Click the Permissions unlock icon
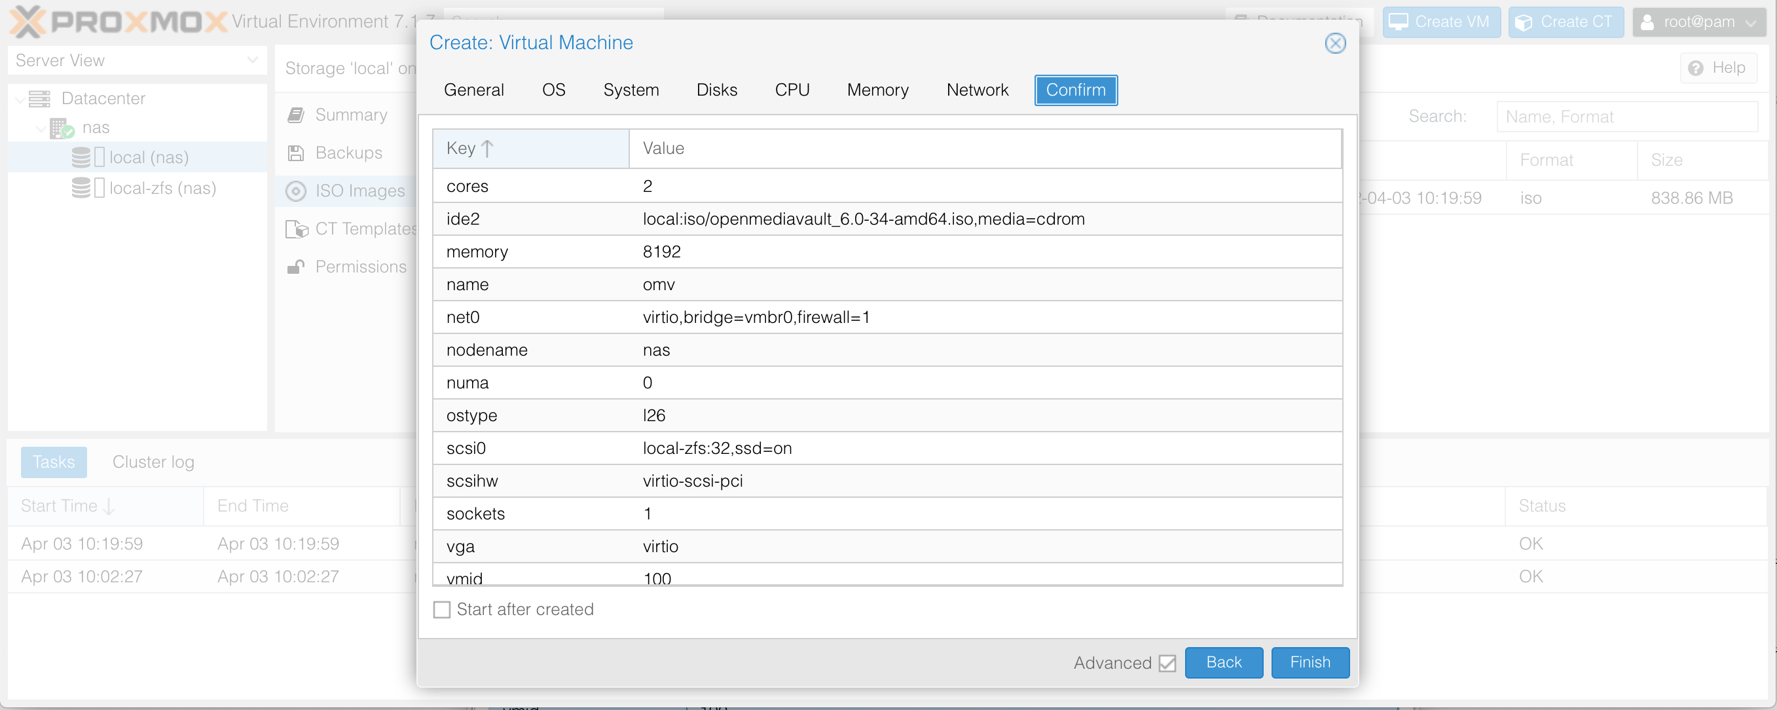 [296, 267]
